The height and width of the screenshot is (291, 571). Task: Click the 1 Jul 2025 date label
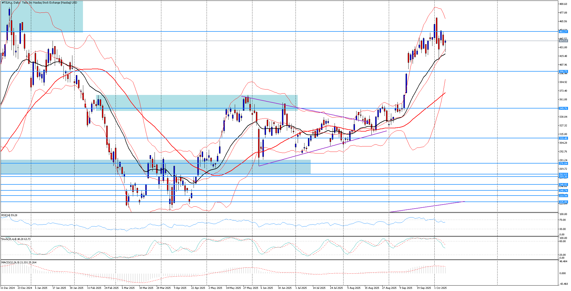[301, 288]
